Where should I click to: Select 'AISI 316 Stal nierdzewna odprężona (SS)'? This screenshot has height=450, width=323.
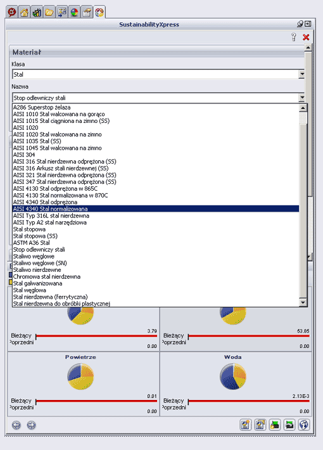(156, 162)
